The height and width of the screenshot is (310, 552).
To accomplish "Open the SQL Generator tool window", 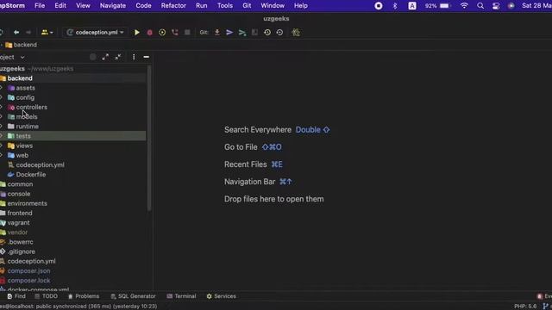I will click(x=133, y=296).
